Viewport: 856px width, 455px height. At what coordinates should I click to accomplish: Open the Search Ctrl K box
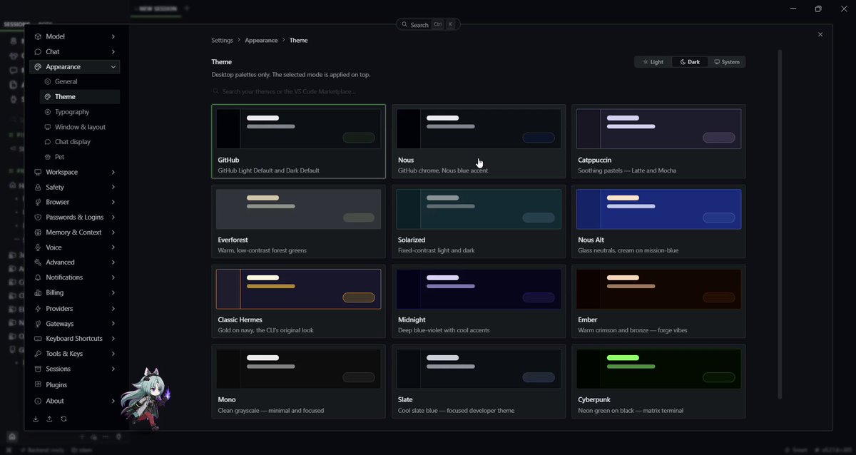point(428,25)
